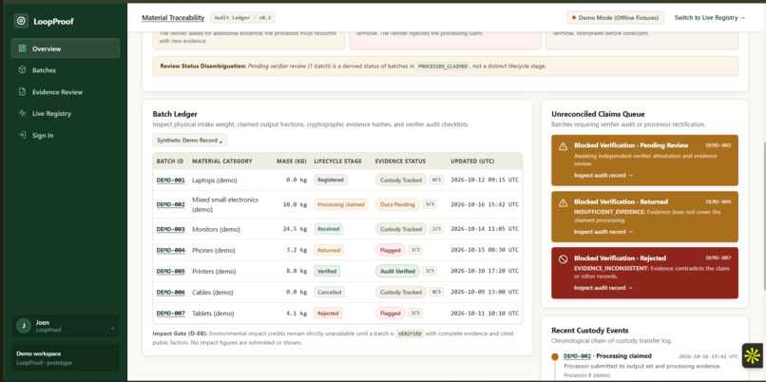Click the VERIFIED code tag in Impact Gate
766x382 pixels.
coord(409,334)
